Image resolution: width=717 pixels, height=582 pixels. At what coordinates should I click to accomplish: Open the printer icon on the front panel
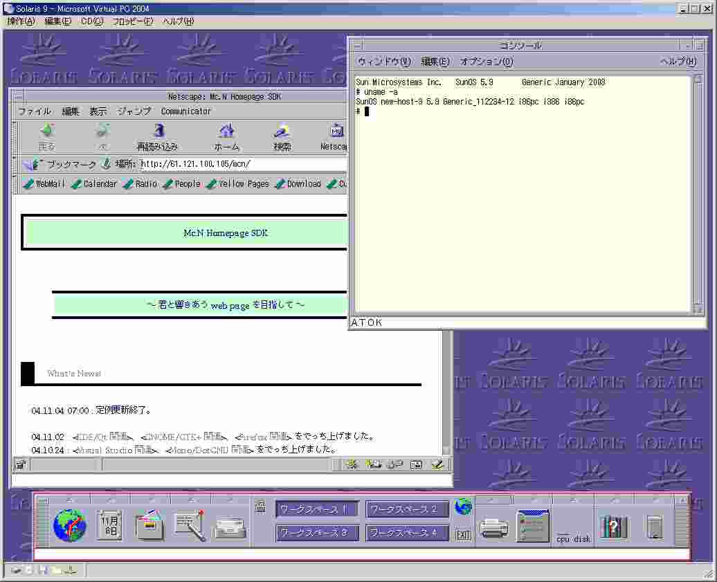[x=494, y=527]
